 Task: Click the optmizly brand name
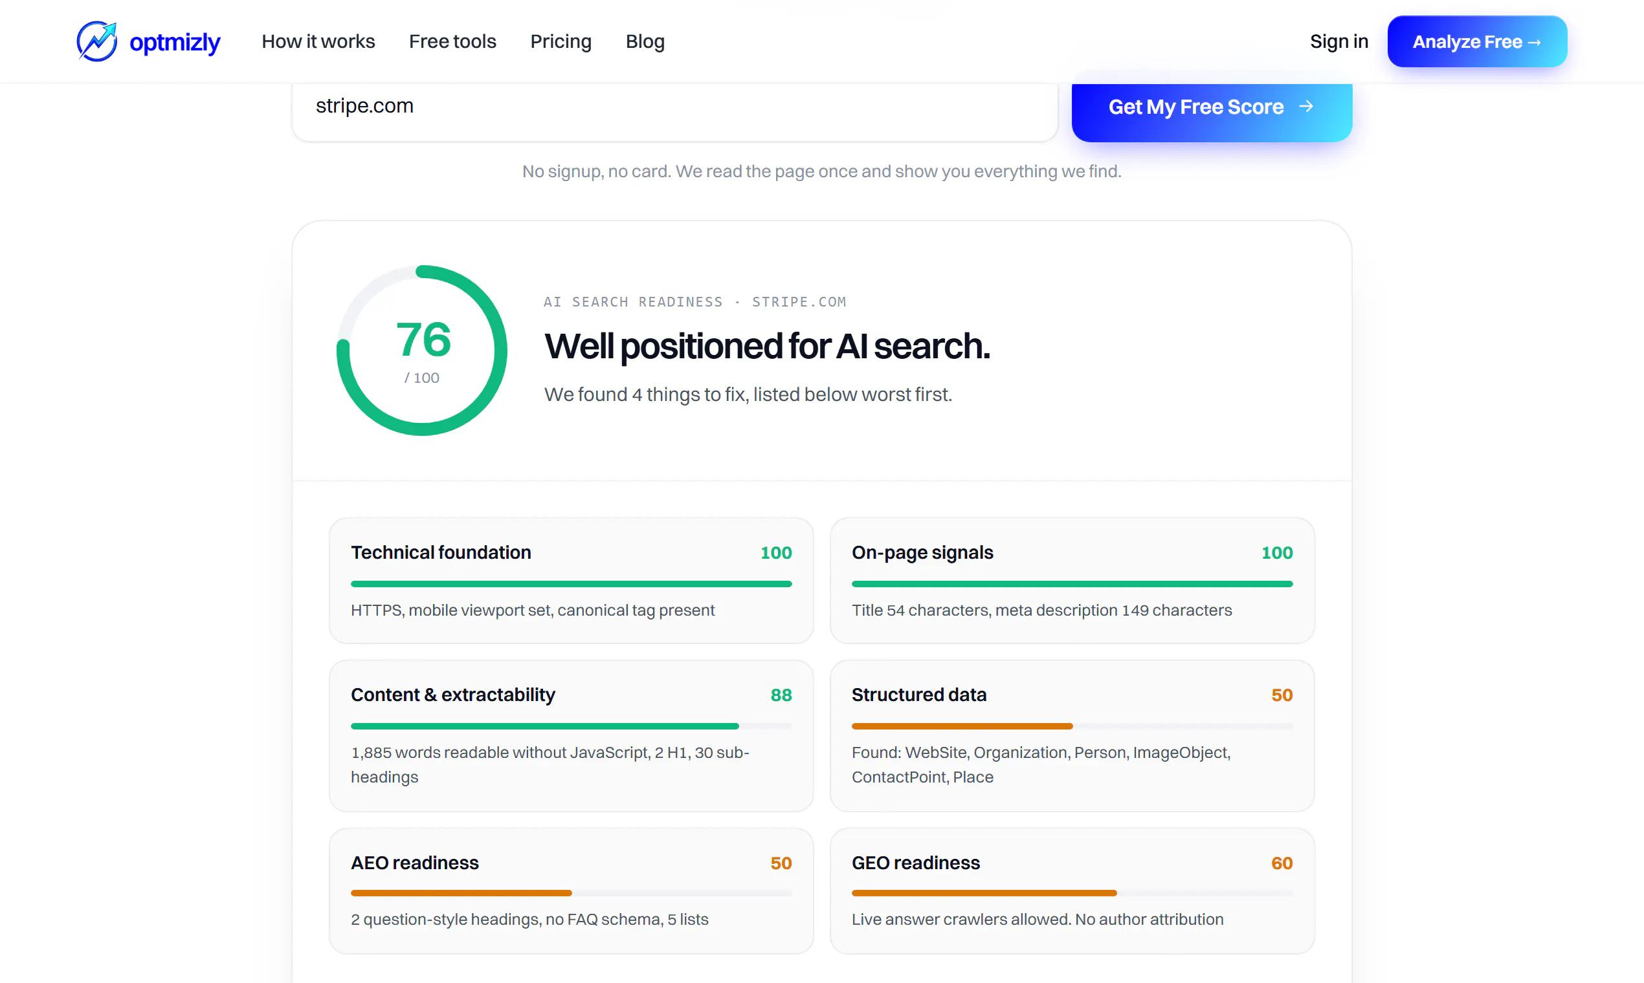[x=174, y=42]
